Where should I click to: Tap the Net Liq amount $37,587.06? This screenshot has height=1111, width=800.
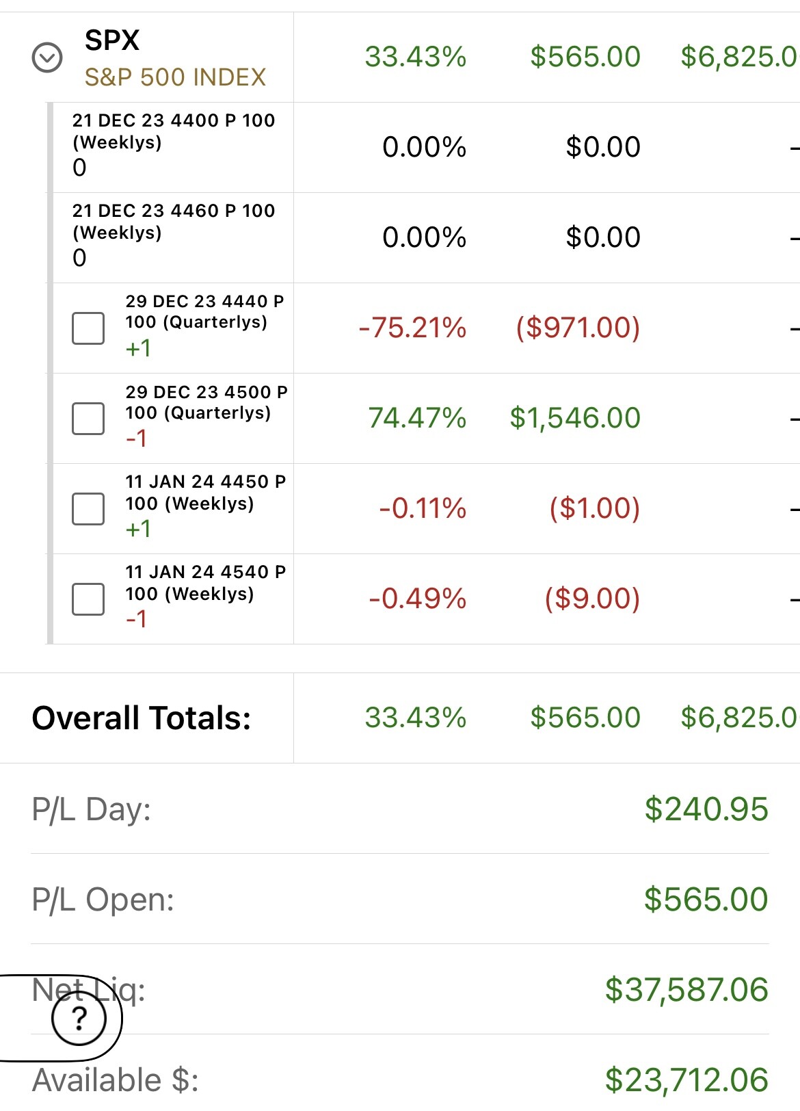(x=687, y=990)
